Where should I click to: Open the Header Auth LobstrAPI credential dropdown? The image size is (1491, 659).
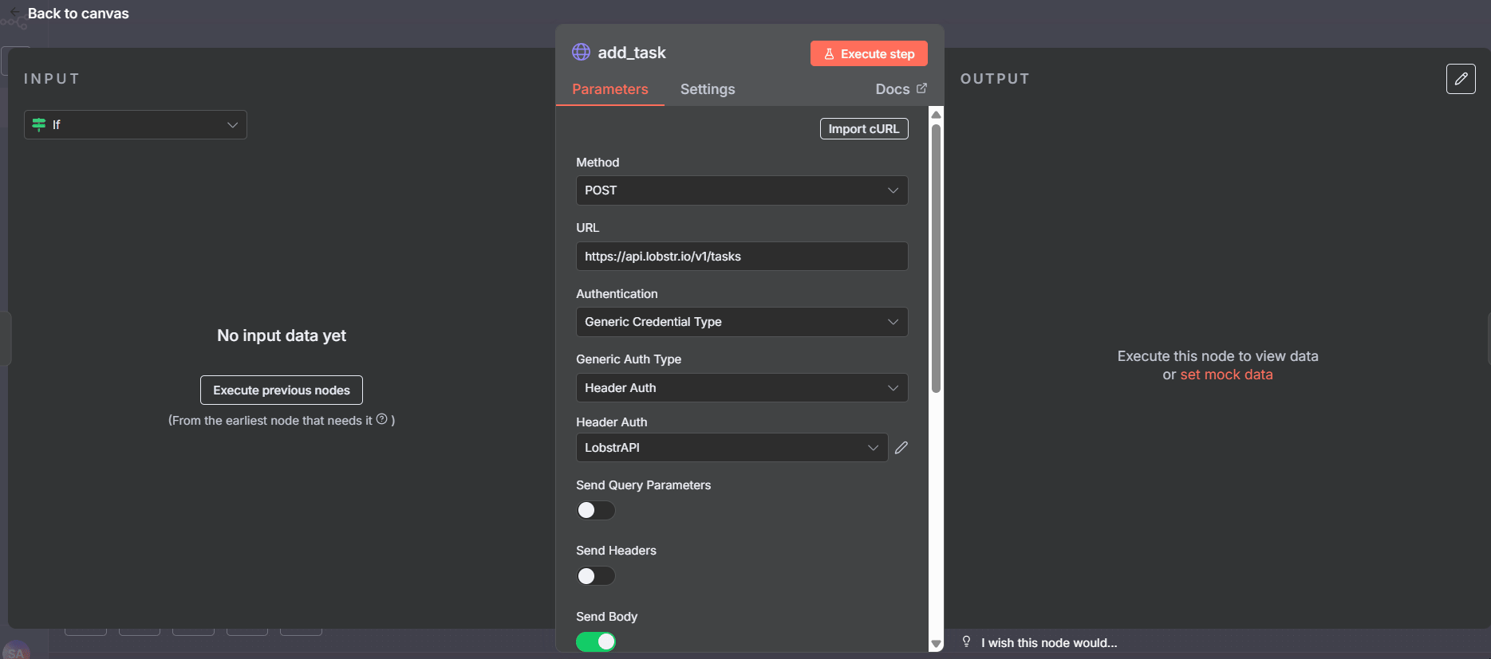[x=732, y=448]
